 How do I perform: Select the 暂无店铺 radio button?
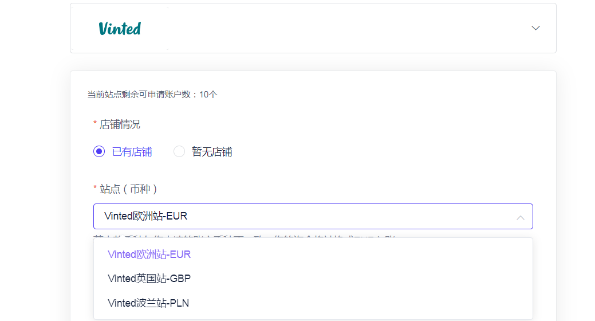point(179,151)
